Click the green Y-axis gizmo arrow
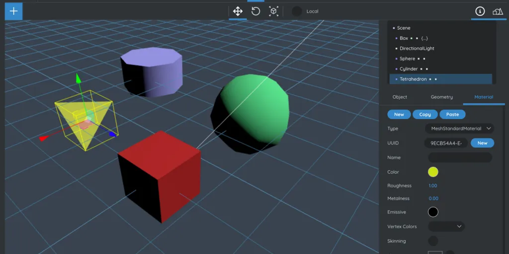Viewport: 509px width, 254px height. (78, 78)
